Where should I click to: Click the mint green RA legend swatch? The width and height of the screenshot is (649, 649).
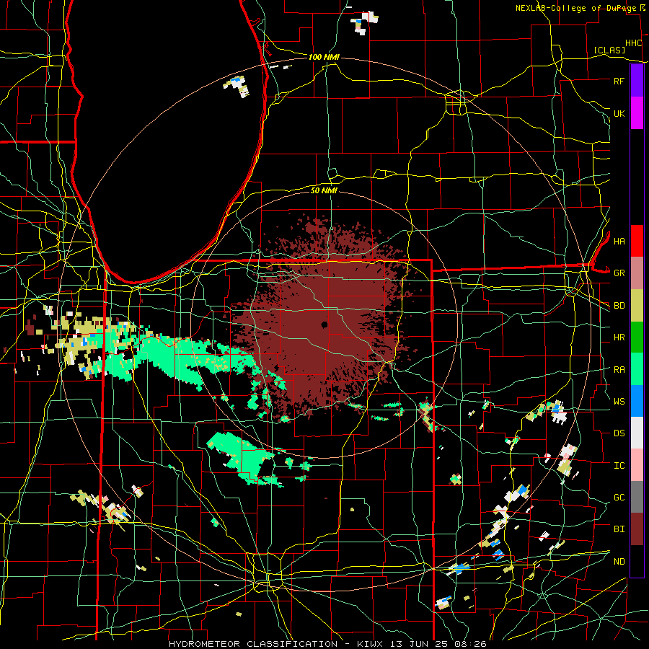click(x=637, y=369)
